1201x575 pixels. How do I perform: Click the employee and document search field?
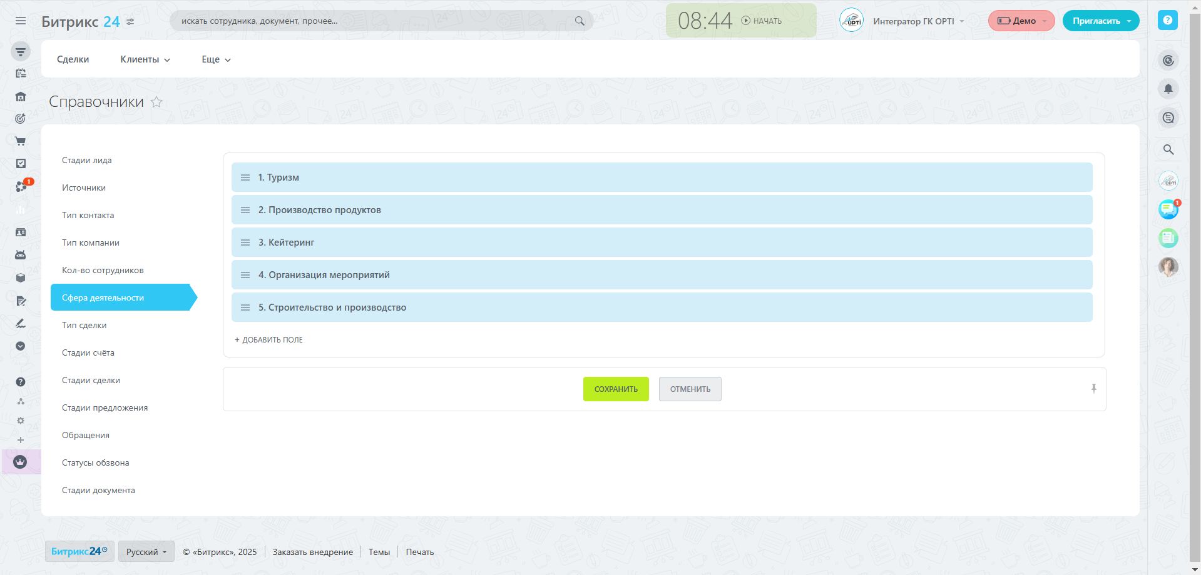[381, 21]
